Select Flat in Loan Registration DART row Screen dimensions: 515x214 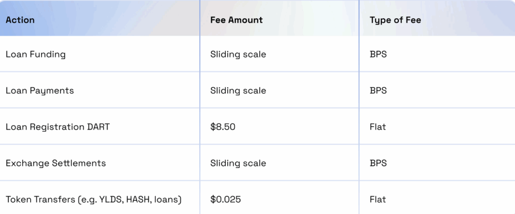coord(378,127)
